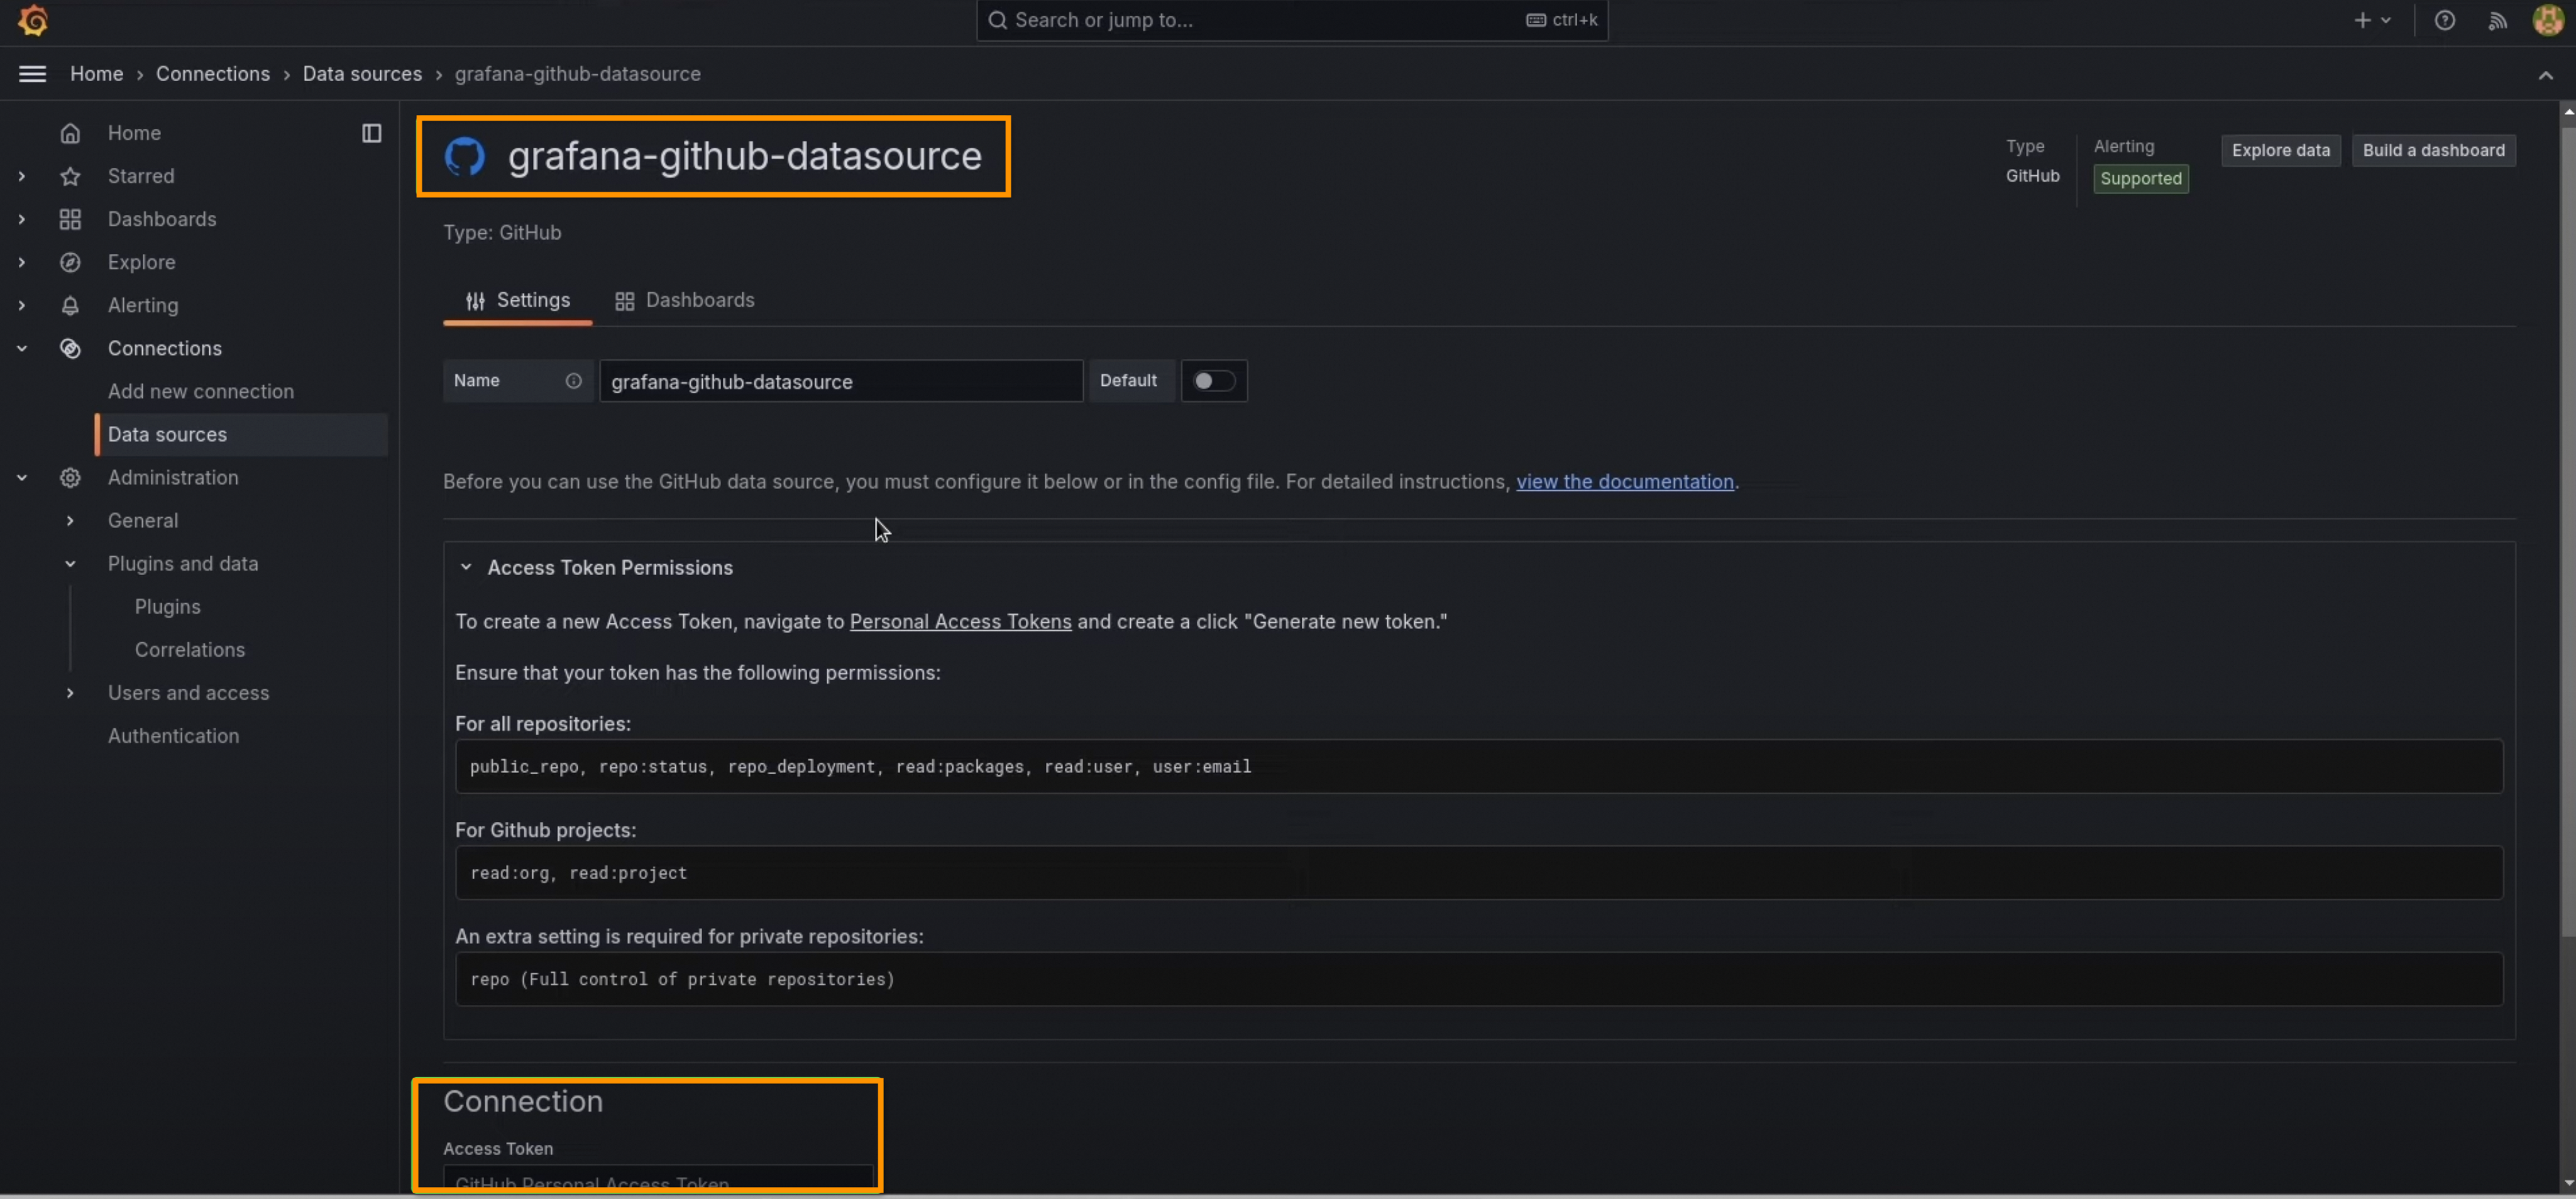Collapse the Access Token Permissions section
The width and height of the screenshot is (2576, 1199).
466,567
